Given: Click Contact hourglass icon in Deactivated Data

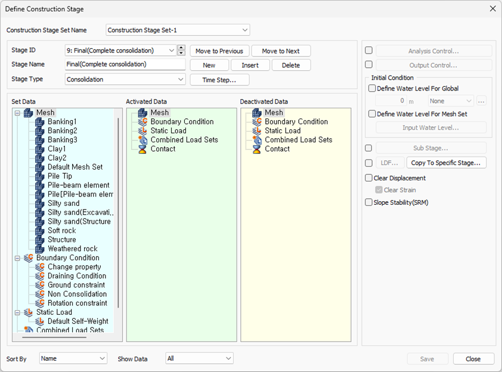Looking at the screenshot, I should pyautogui.click(x=257, y=149).
